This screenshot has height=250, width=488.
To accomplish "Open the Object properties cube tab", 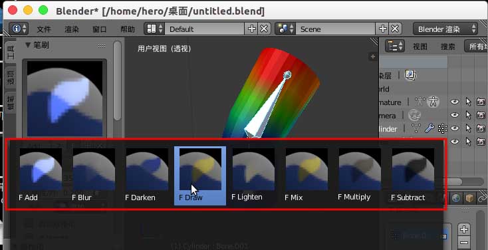I will pyautogui.click(x=469, y=198).
